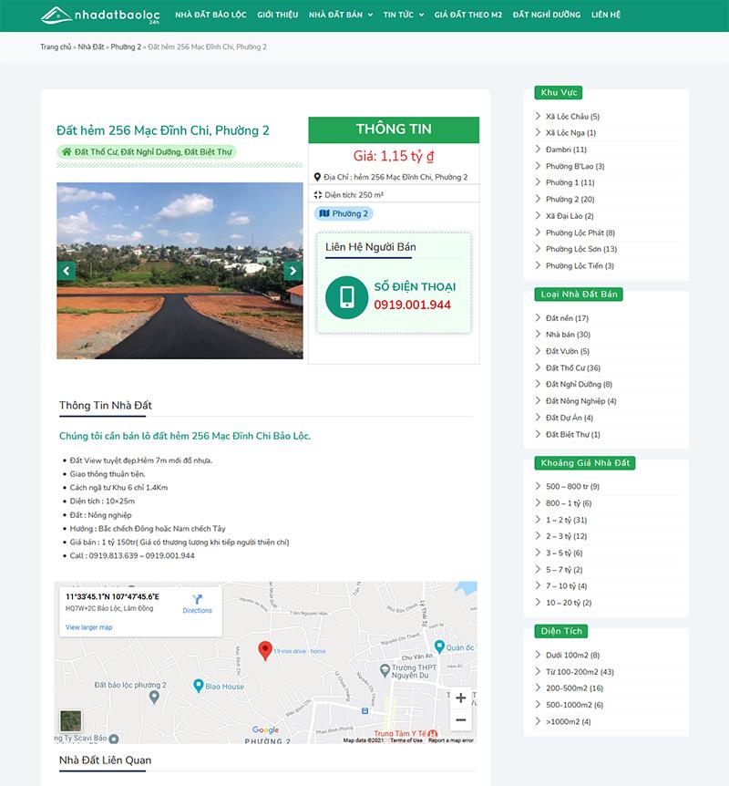Show previous property photo with left arrow
729x786 pixels.
coord(67,271)
